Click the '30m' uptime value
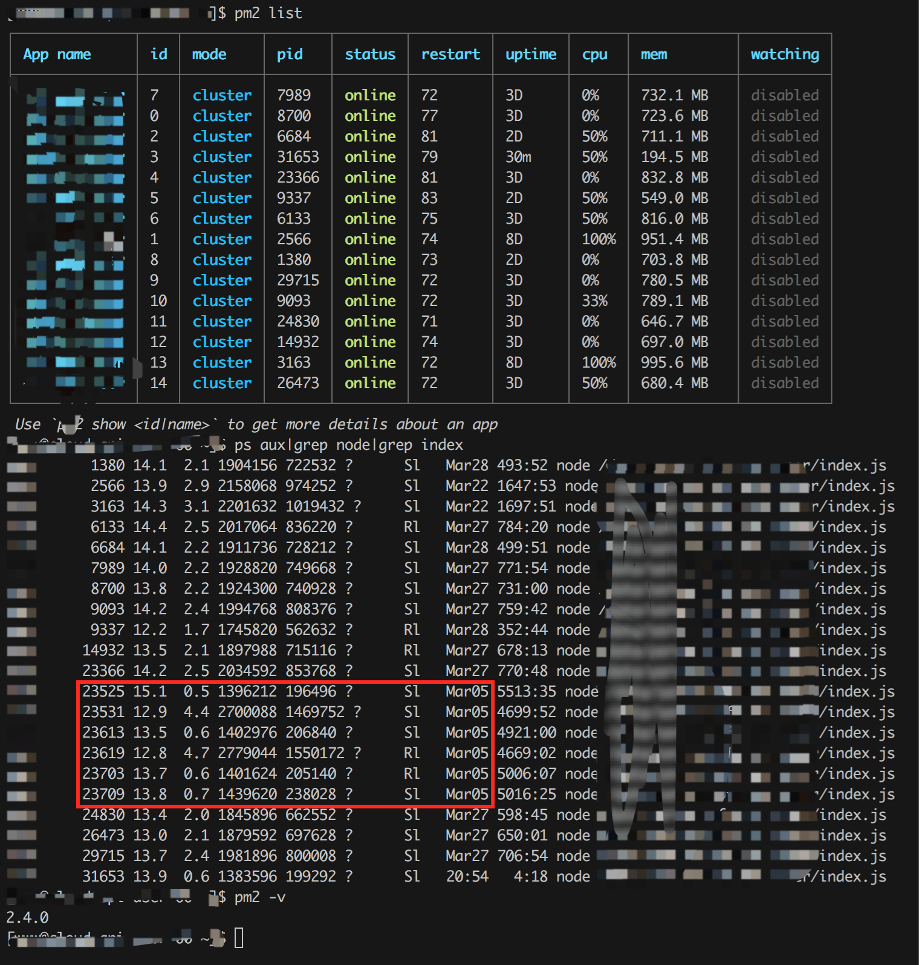The height and width of the screenshot is (965, 919). pyautogui.click(x=519, y=157)
